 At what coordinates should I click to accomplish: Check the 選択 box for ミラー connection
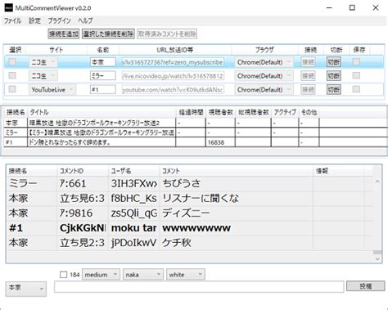tap(12, 75)
